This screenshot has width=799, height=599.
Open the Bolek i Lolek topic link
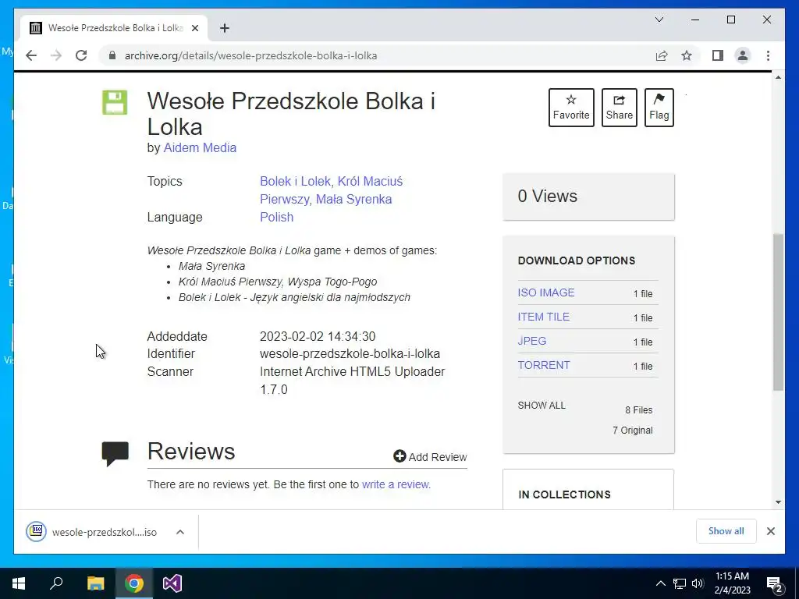point(297,181)
